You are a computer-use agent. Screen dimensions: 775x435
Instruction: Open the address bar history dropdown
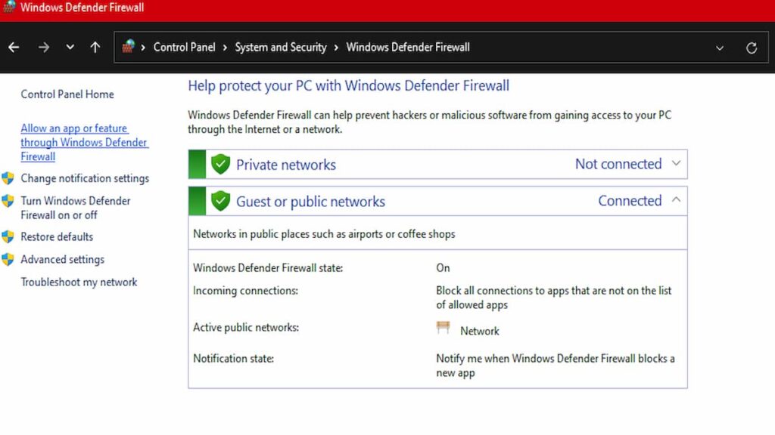720,48
